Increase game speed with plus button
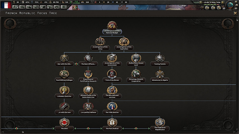The height and width of the screenshot is (134, 239). click(x=223, y=2)
